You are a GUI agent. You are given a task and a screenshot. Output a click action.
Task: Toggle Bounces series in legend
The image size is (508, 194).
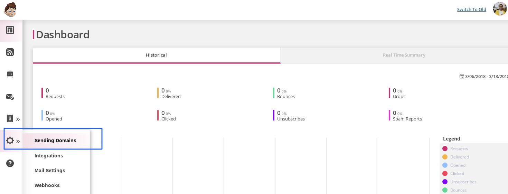click(x=455, y=190)
